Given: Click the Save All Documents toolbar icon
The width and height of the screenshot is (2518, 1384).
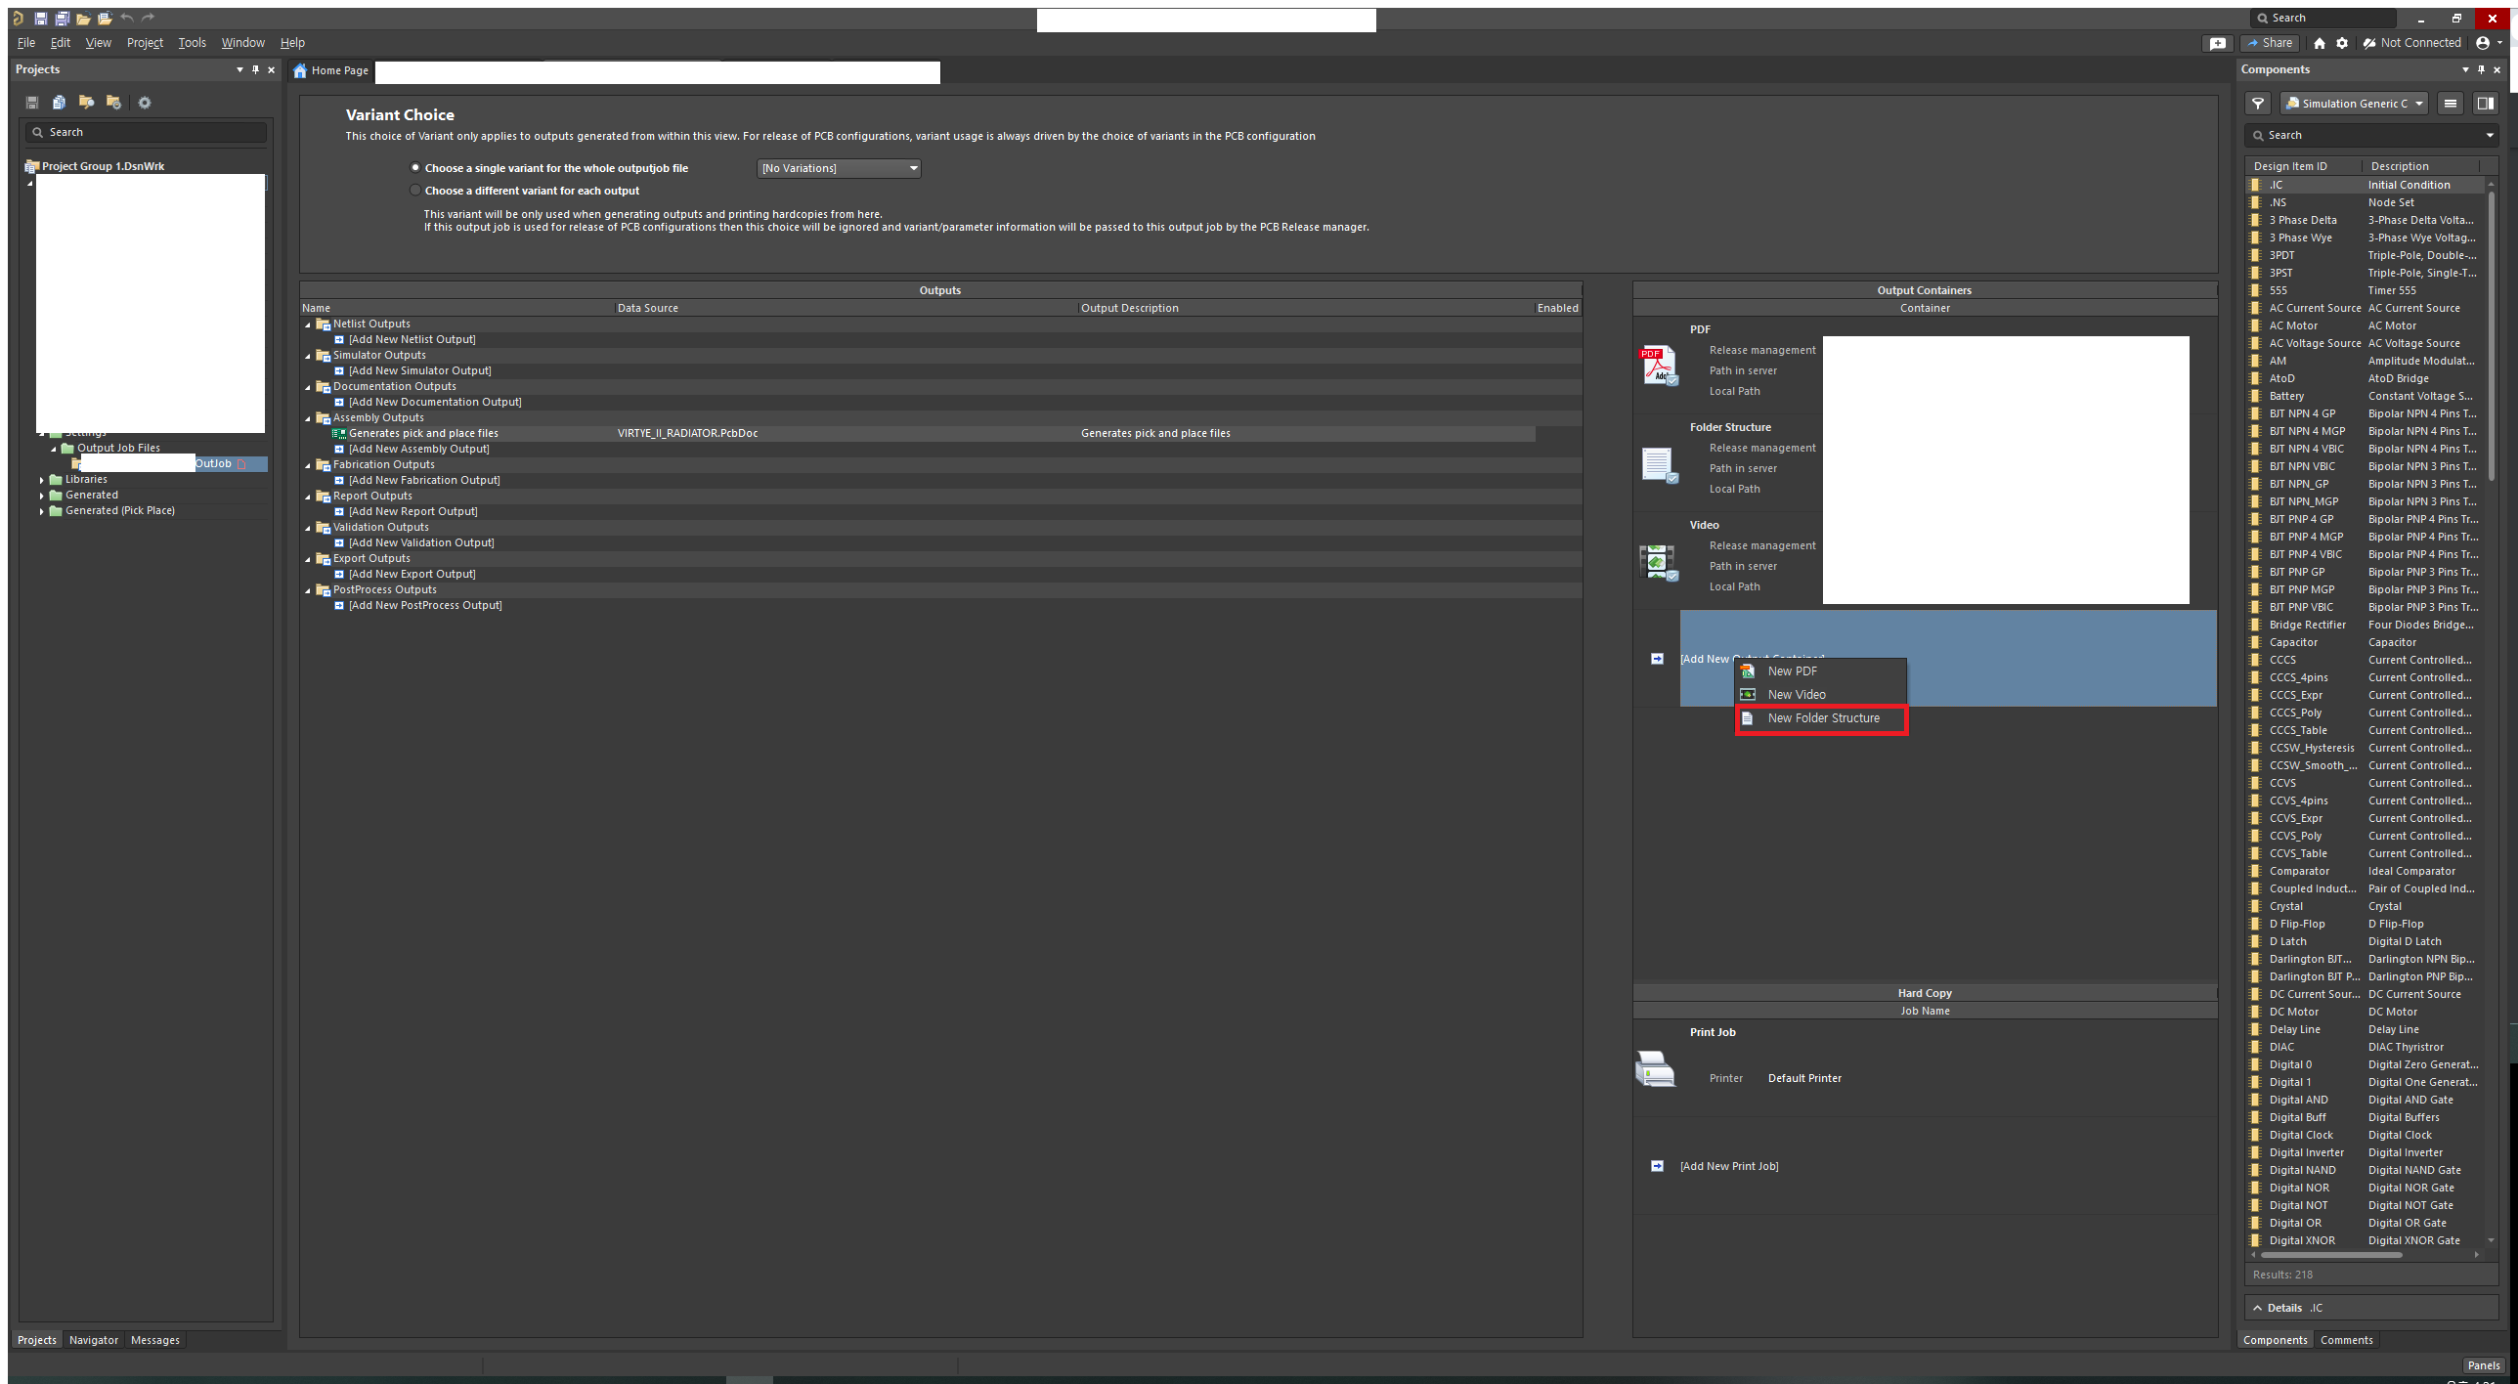Looking at the screenshot, I should [x=62, y=19].
